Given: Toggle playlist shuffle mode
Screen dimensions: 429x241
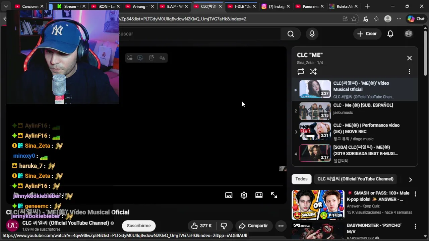Looking at the screenshot, I should click(313, 72).
